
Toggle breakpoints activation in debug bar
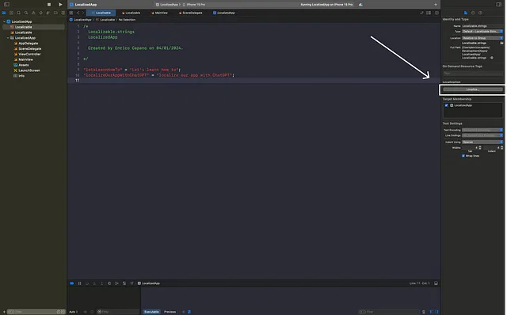point(72,283)
